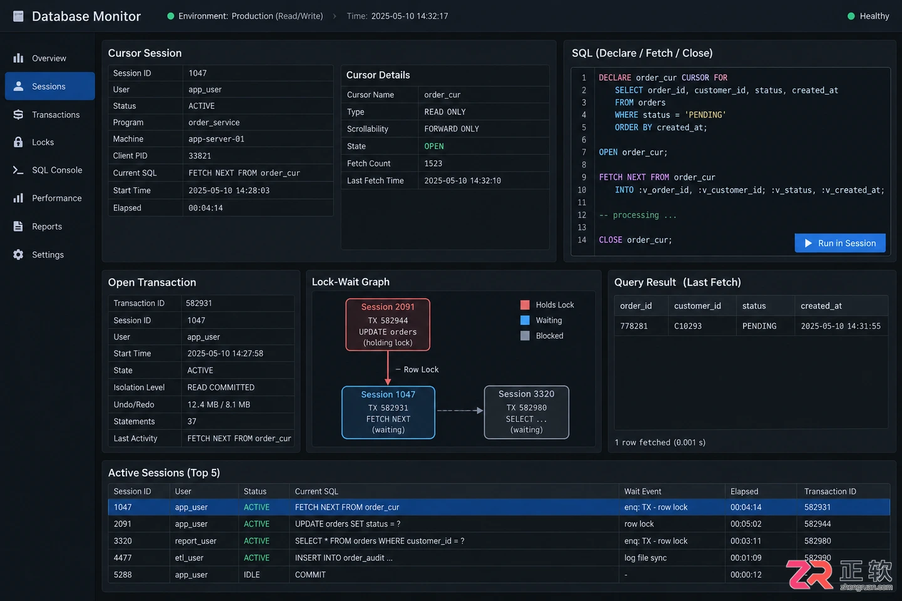Click the Sessions person icon
Viewport: 902px width, 601px height.
[18, 86]
